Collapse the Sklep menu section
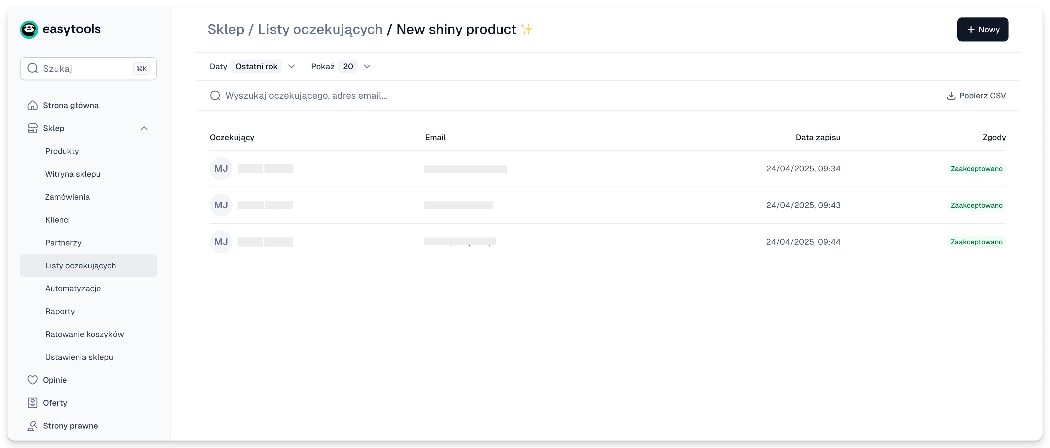1050x448 pixels. 144,128
